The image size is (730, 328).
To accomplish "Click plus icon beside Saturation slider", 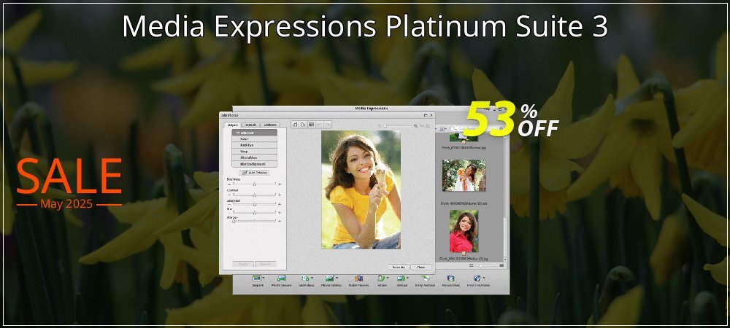I will pyautogui.click(x=280, y=204).
